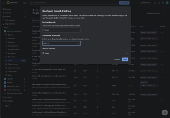Viewport: 170px width, 118px height.
Task: Open actions ellipsis for the 10m 40s row
Action: pos(161,94)
